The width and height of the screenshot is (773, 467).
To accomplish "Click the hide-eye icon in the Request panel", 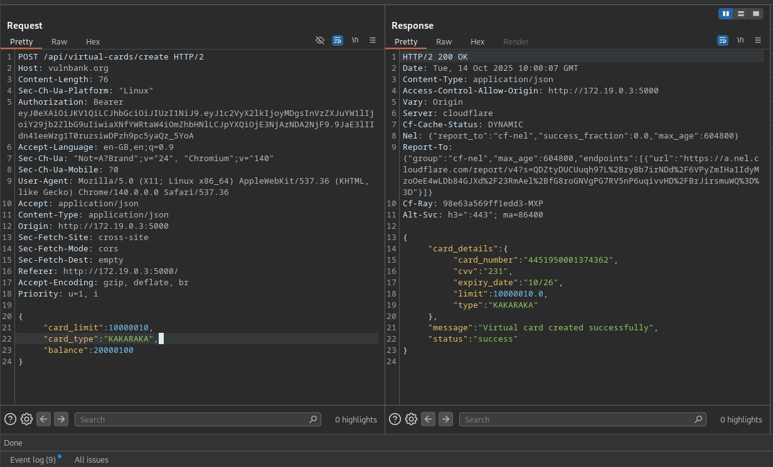I will tap(320, 40).
